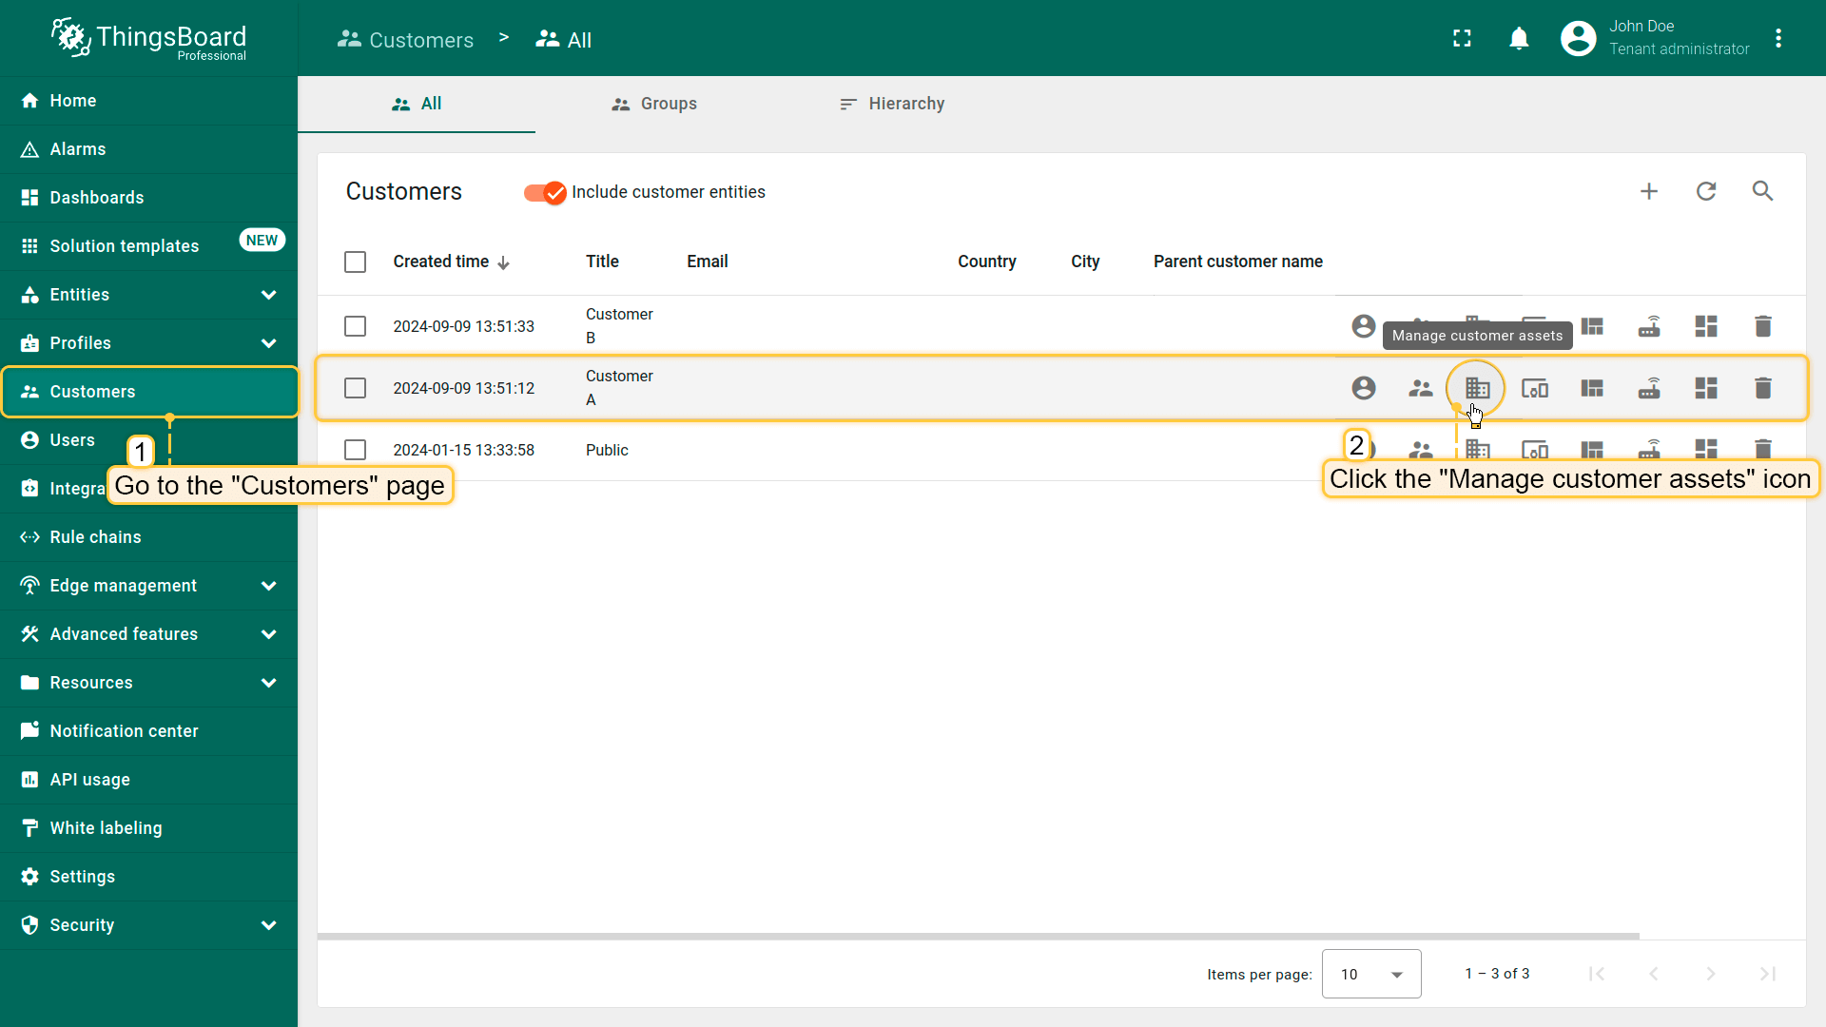Delete the Customer A row
The image size is (1826, 1027).
tap(1762, 388)
